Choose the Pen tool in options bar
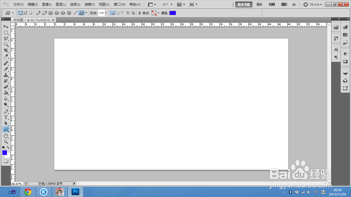Viewport: 351px width, 197px height. (38, 13)
